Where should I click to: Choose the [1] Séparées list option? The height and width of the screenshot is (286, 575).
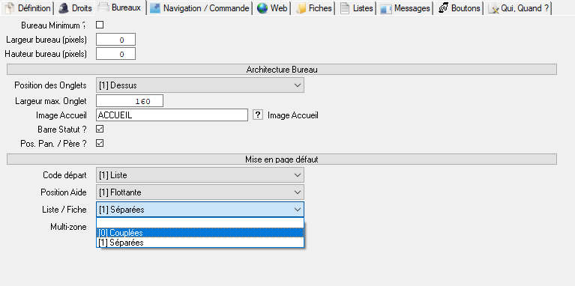pos(200,243)
